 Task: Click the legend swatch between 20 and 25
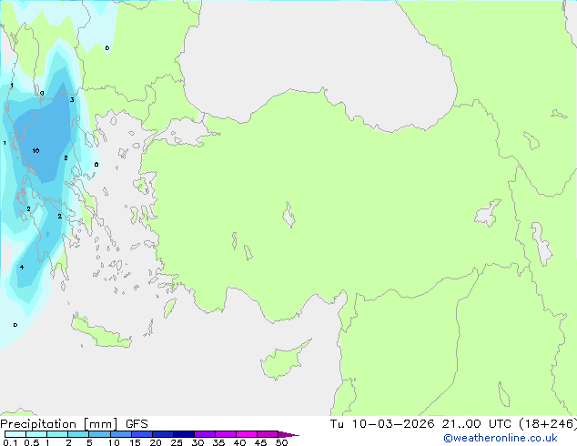pyautogui.click(x=163, y=434)
